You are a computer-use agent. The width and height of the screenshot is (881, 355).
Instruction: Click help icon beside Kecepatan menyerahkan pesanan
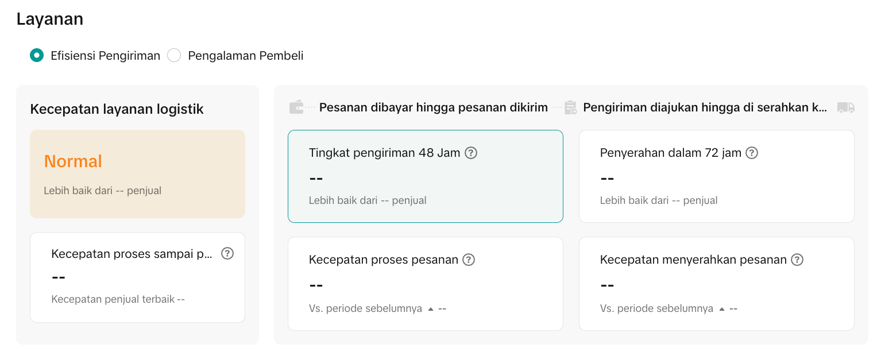(x=797, y=260)
